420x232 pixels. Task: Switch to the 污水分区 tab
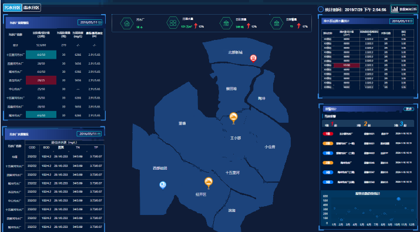click(12, 8)
